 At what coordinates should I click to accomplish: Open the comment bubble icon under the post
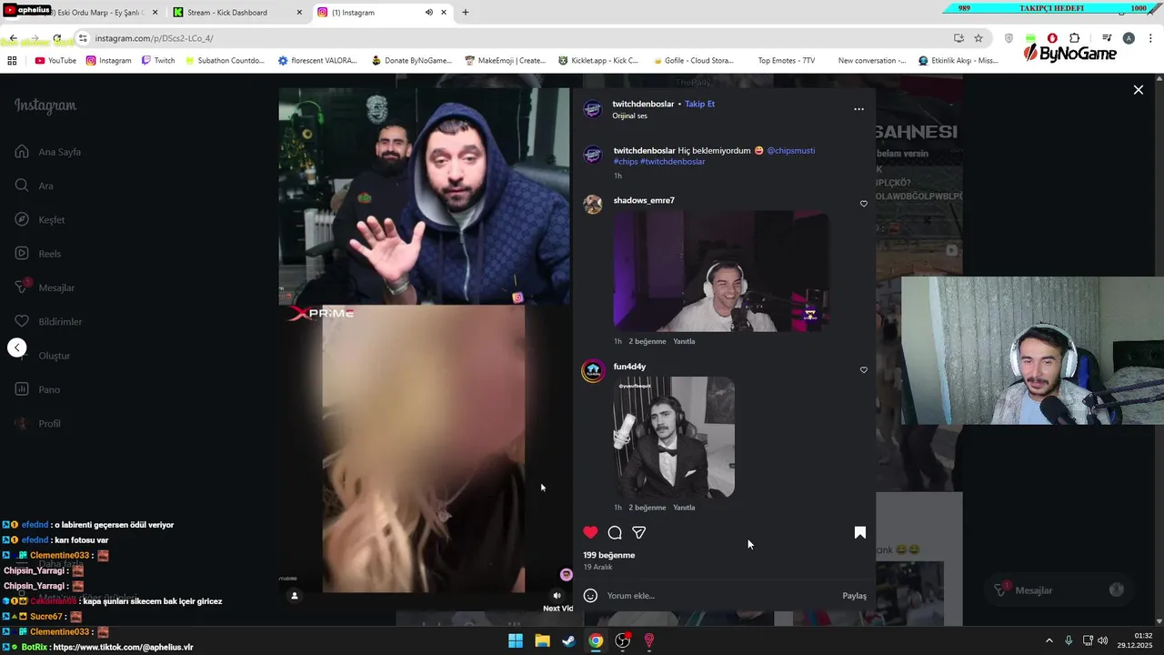[615, 532]
